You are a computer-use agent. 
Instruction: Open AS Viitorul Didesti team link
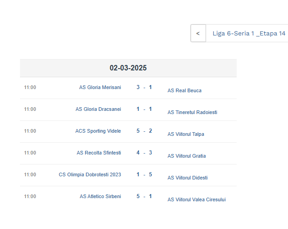(x=188, y=178)
